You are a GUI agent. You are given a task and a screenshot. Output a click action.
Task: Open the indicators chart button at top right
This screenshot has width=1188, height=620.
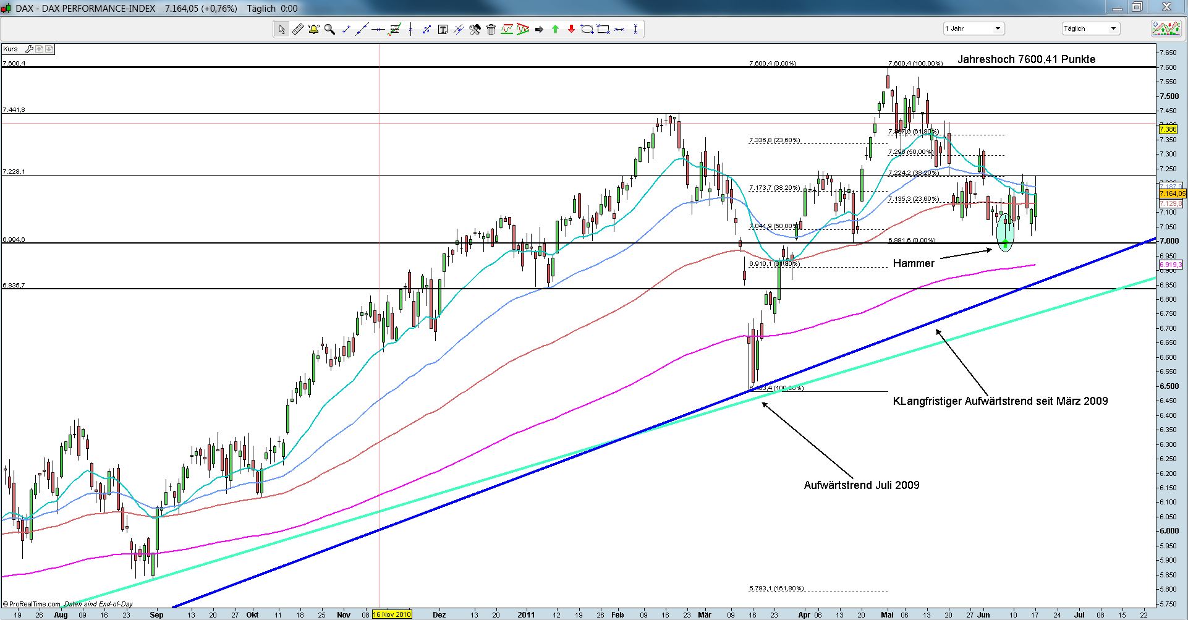tap(1166, 28)
